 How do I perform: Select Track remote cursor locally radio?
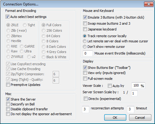coord(85,36)
